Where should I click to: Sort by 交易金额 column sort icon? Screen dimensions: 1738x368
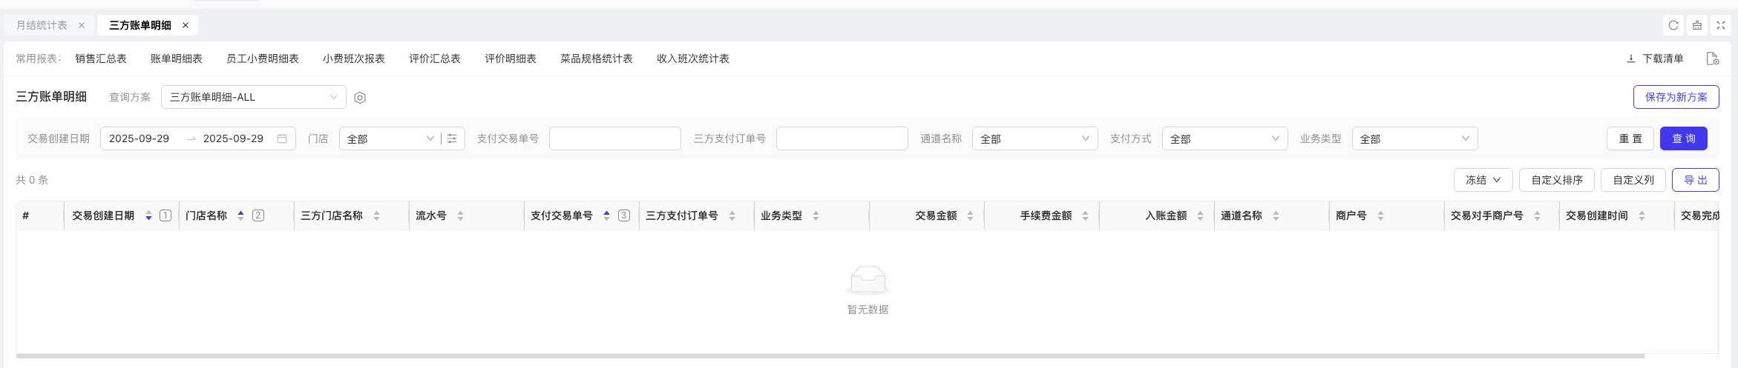(970, 215)
